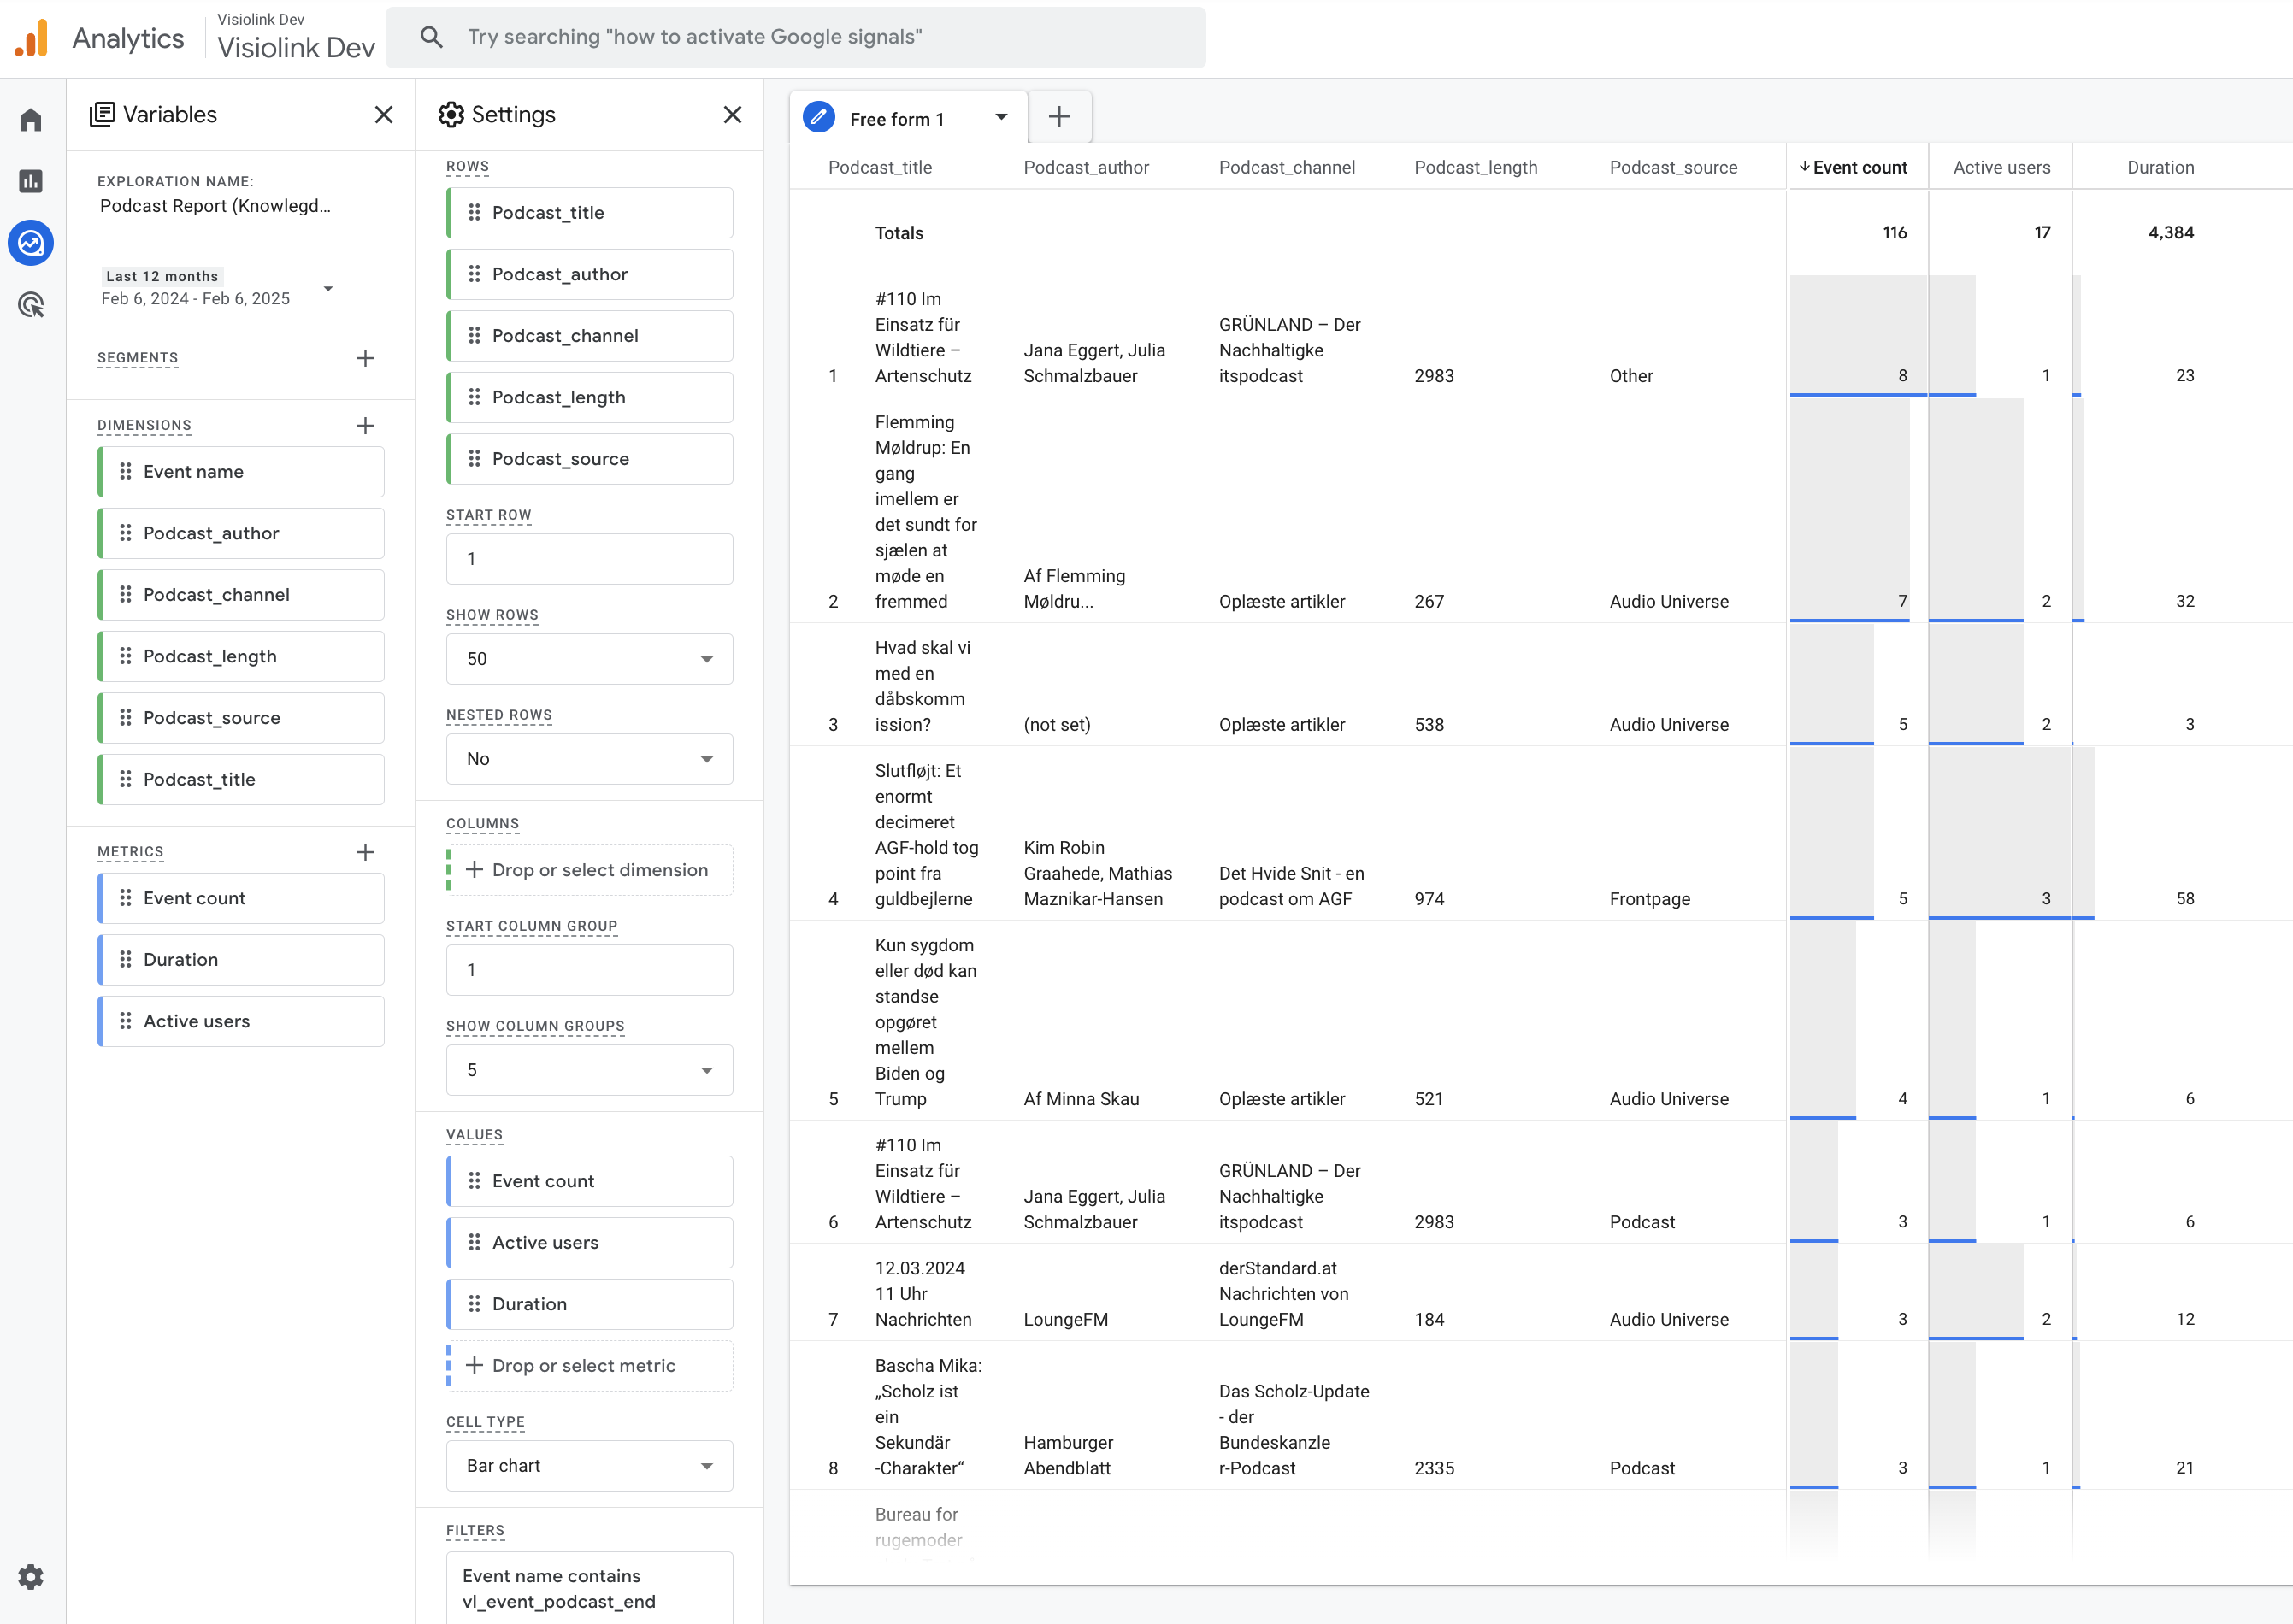Open the Nested Rows dropdown
This screenshot has height=1624, width=2293.
point(589,759)
